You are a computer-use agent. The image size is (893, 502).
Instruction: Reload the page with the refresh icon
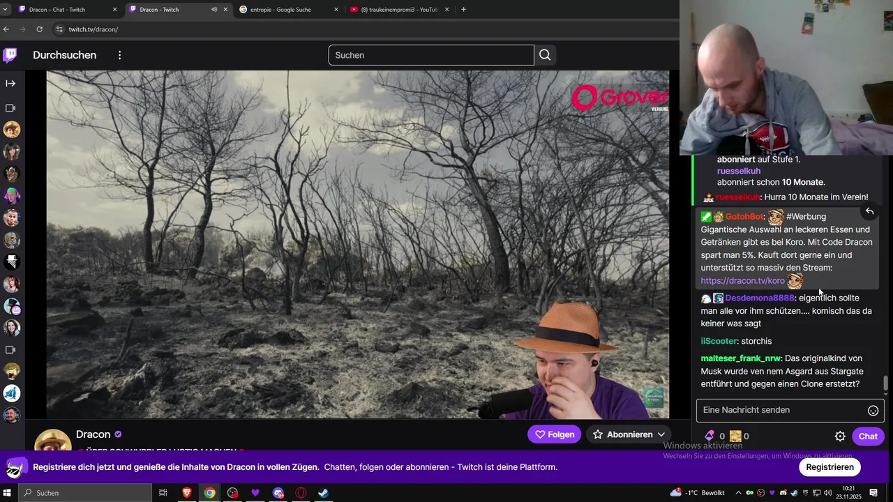tap(39, 29)
